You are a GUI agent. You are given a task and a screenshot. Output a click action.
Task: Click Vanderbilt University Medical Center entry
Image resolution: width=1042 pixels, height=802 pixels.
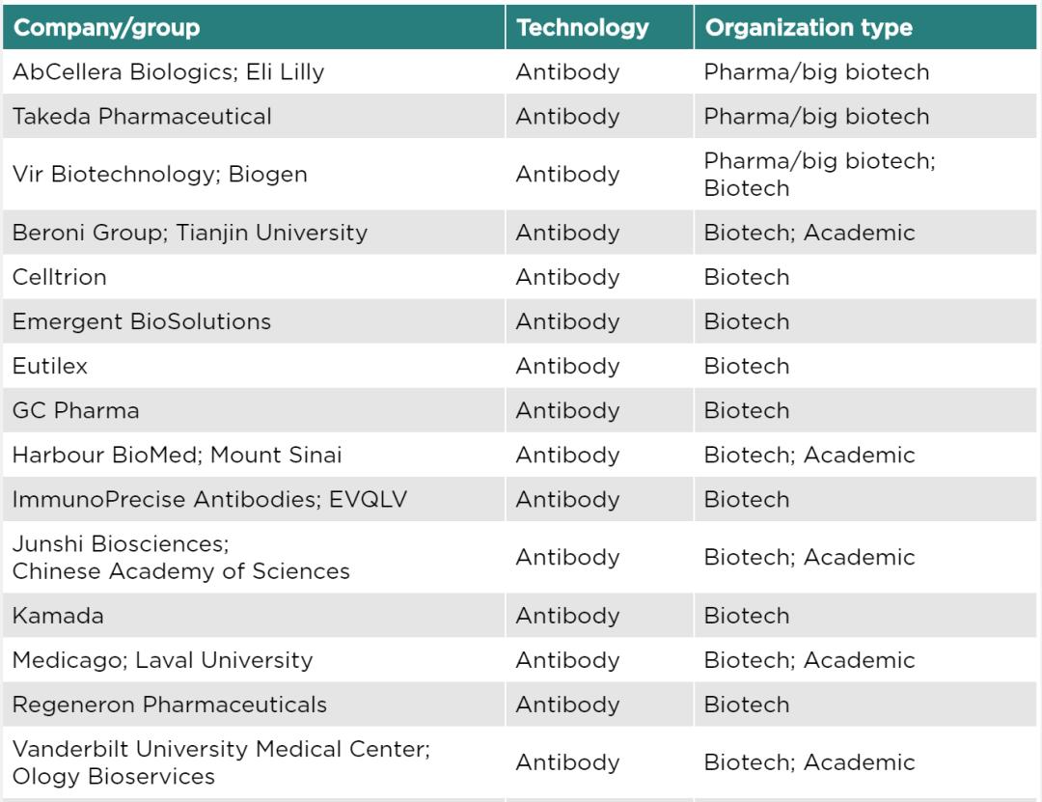221,750
